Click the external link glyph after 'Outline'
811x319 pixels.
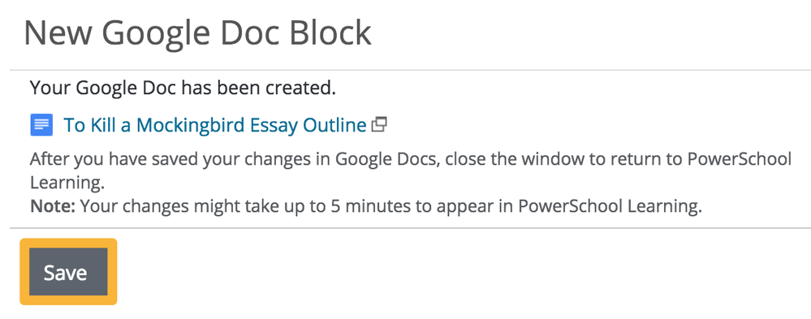click(x=379, y=125)
